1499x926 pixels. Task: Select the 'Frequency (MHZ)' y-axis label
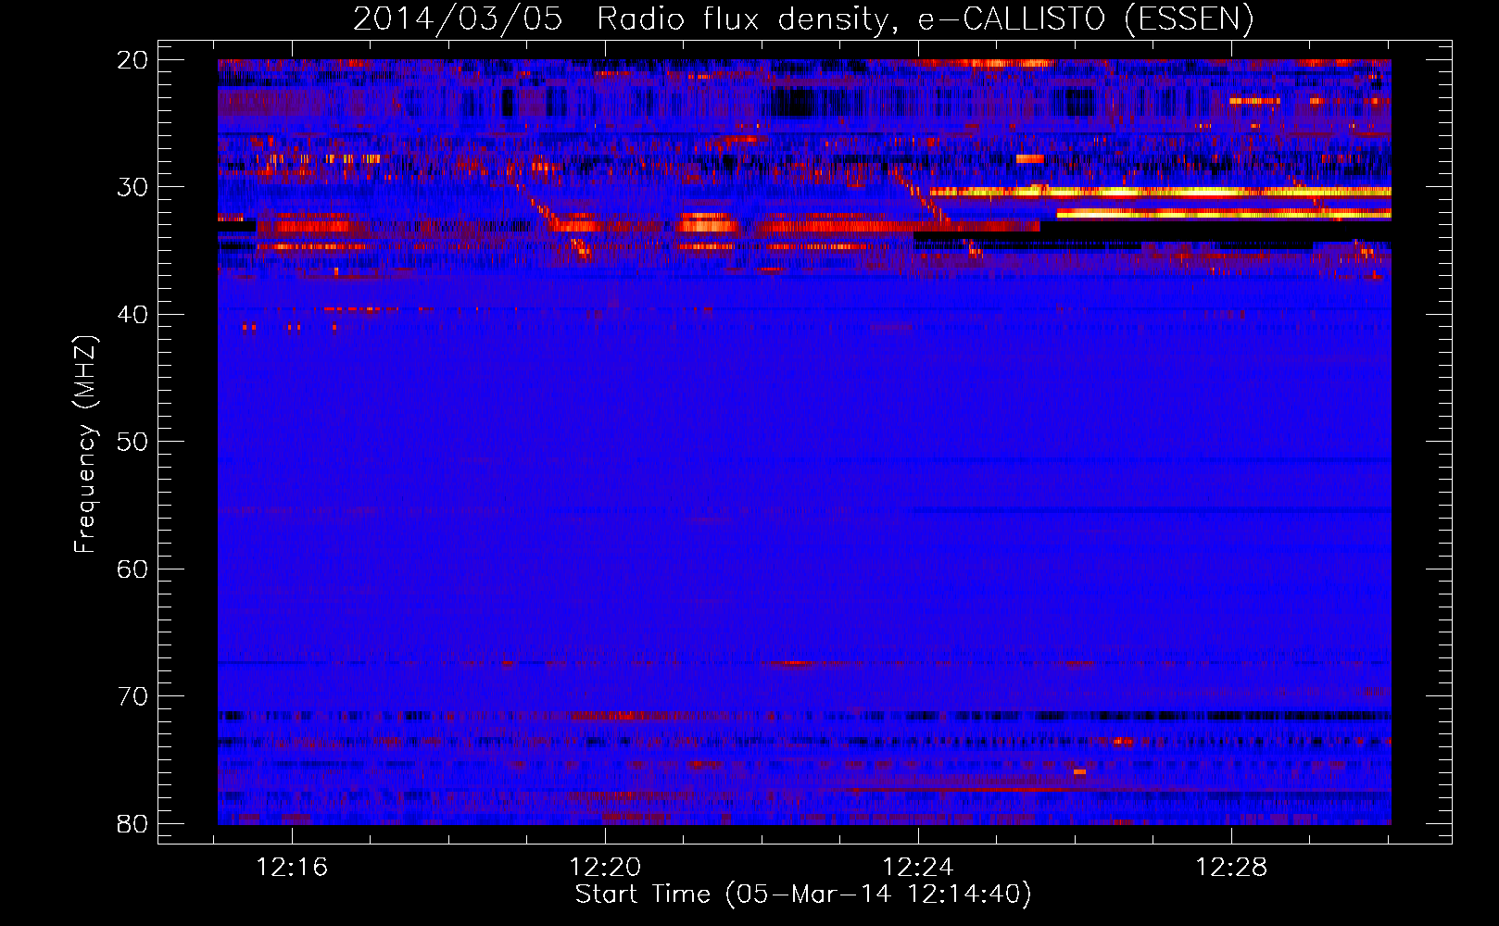[85, 444]
